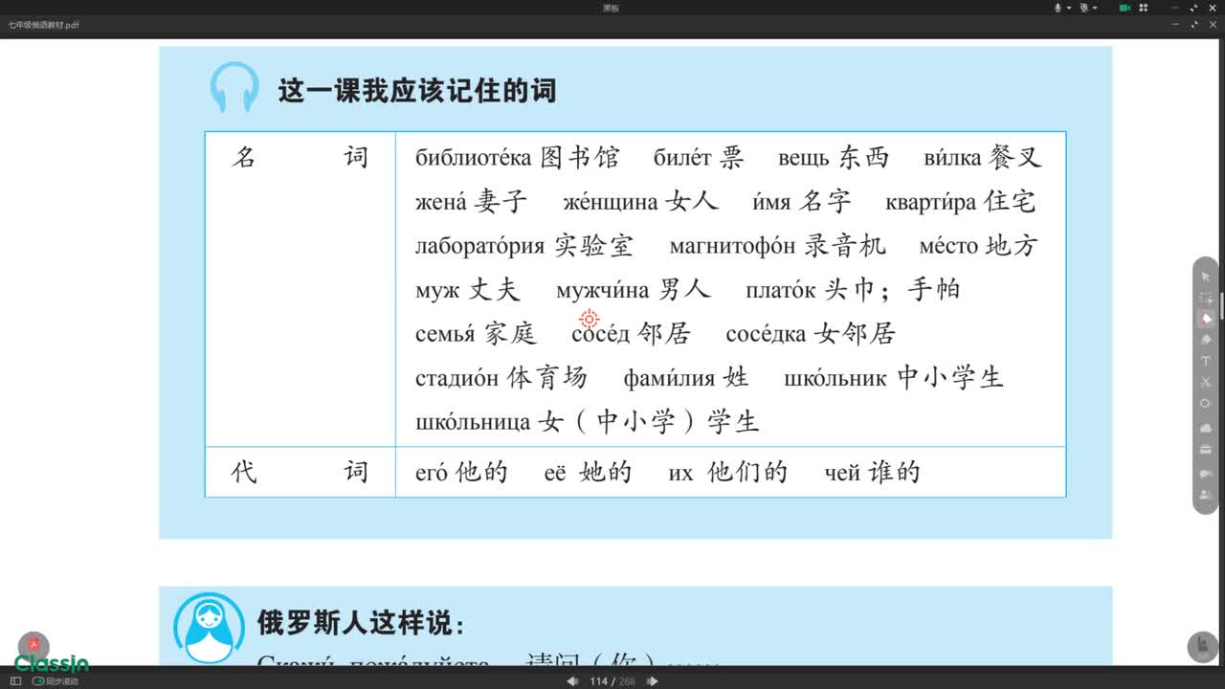This screenshot has width=1225, height=689.
Task: Open the hexagon toolbox icon
Action: coord(1206,403)
